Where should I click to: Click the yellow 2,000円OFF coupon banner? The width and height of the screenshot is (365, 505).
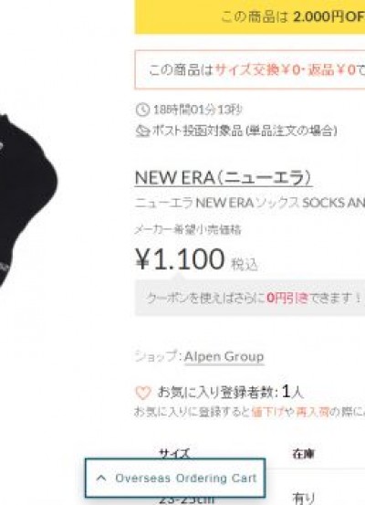click(250, 16)
